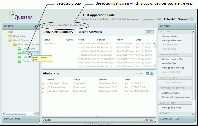The image size is (198, 126).
Task: Click the All breadcrumb link
Action: click(x=43, y=25)
